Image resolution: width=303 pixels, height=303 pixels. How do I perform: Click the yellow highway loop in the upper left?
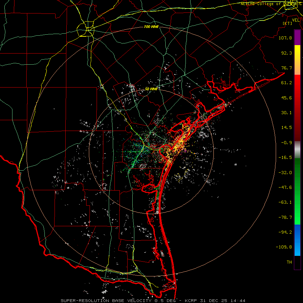point(86,29)
